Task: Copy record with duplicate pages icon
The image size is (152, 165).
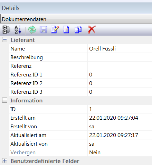Action: (78, 30)
